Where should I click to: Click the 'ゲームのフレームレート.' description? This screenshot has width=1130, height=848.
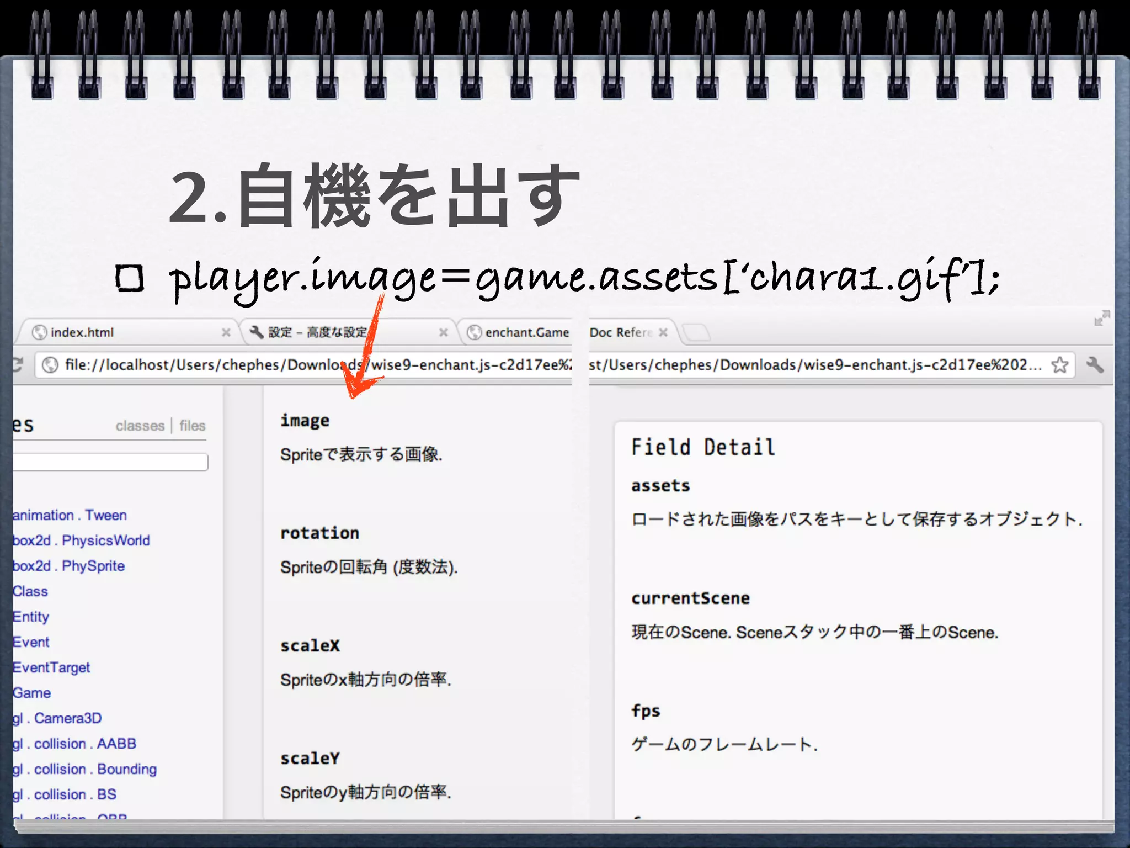pos(724,744)
